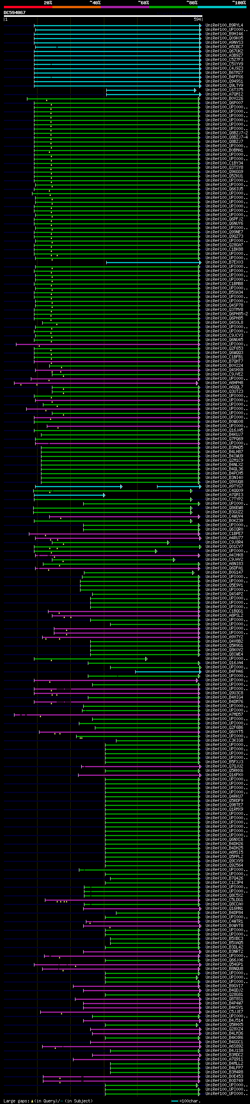Image resolution: width=250 pixels, height=1104 pixels.
Task: Open hit UniRef100_Q01CV7
Action: click(224, 546)
